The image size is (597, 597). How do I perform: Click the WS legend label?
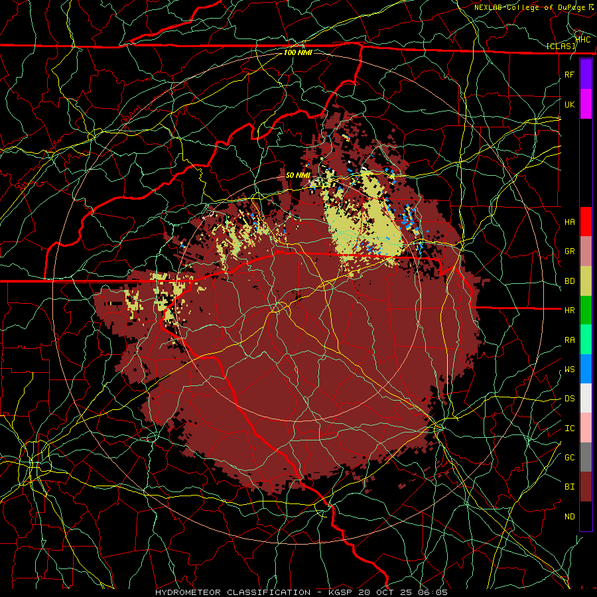569,369
